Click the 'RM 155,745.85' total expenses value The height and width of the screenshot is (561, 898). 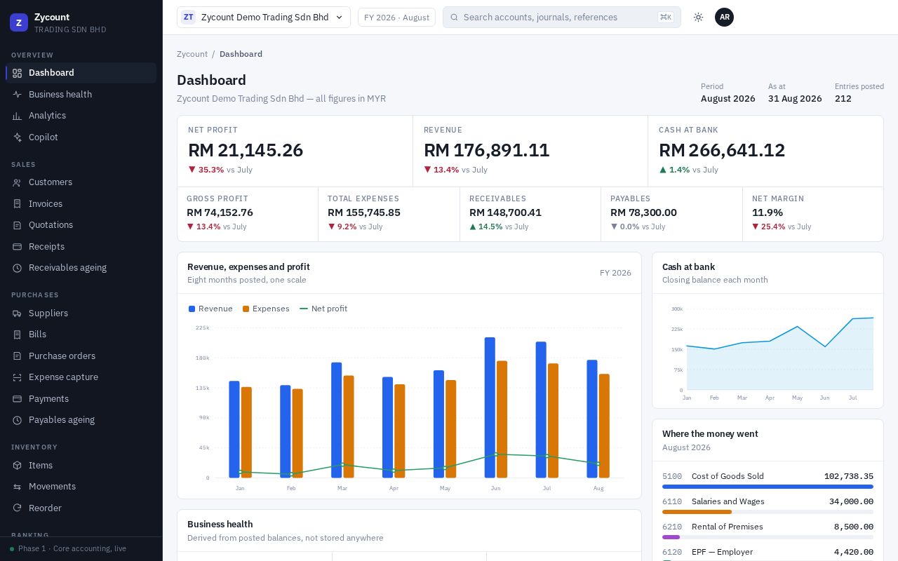coord(364,212)
